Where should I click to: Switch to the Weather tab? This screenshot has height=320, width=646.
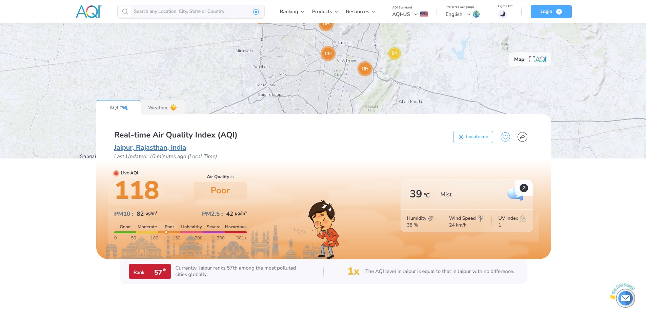[x=162, y=108]
